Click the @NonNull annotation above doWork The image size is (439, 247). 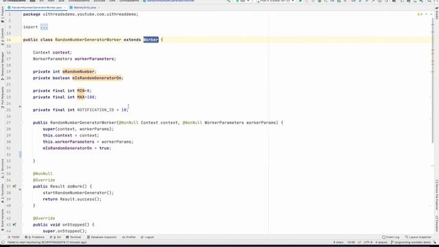43,174
